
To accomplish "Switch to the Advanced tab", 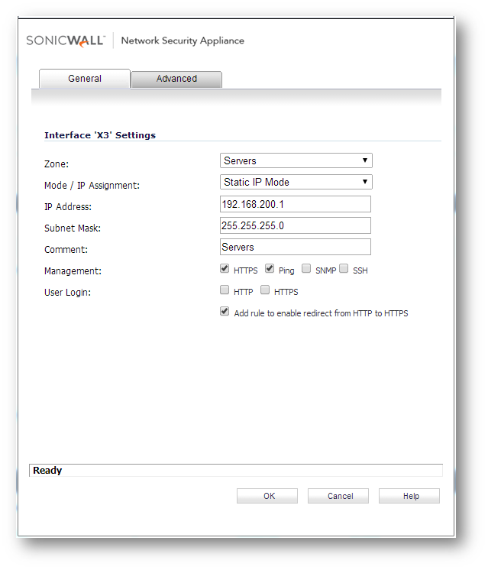I will tap(176, 79).
